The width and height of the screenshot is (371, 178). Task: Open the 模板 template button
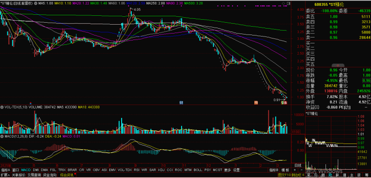tap(285, 170)
